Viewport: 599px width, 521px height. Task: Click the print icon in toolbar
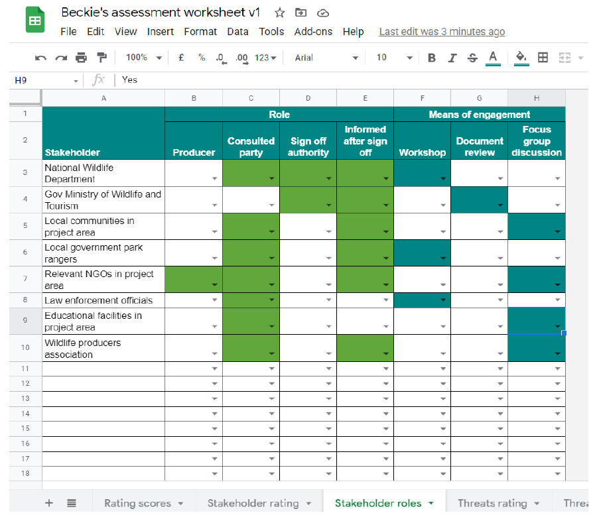pyautogui.click(x=81, y=58)
